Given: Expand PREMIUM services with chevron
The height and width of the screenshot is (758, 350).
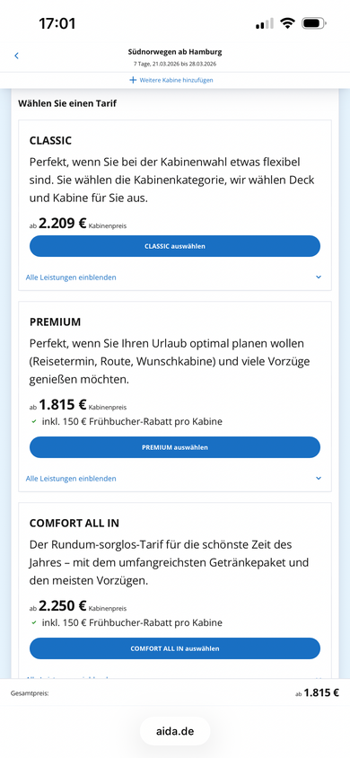Looking at the screenshot, I should (318, 479).
